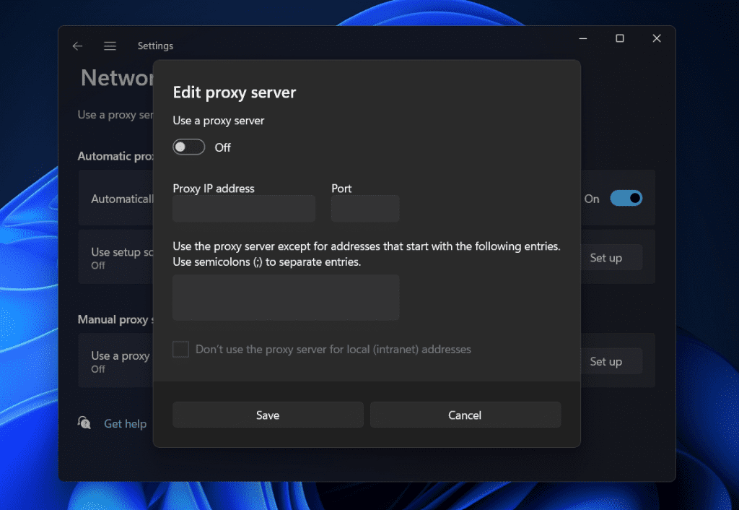
Task: Select the Settings title in the titlebar
Action: click(155, 46)
